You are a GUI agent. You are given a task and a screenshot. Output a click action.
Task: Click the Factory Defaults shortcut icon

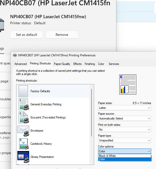[x=23, y=91]
